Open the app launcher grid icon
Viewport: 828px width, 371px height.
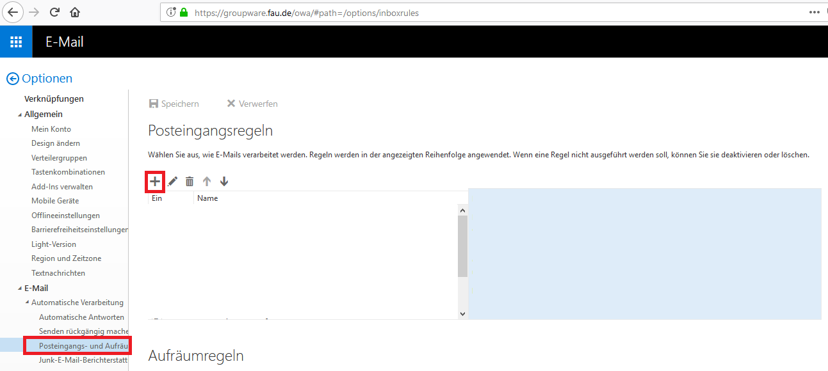(16, 42)
